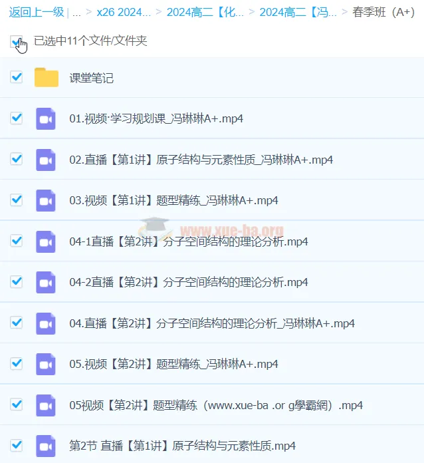
Task: Click video icon for 05.视频 题型精练_冯琳琳A+ file
Action: [46, 364]
